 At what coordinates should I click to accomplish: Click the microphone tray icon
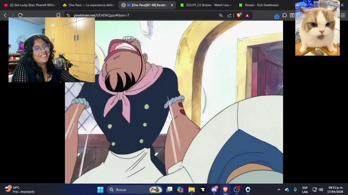click(295, 190)
